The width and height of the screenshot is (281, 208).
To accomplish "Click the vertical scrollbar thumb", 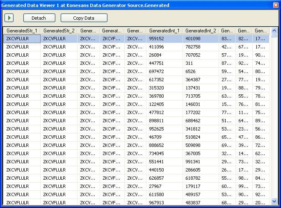I will click(x=274, y=35).
